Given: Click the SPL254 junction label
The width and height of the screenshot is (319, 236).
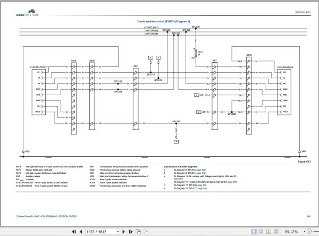Looking at the screenshot, I should (x=118, y=92).
